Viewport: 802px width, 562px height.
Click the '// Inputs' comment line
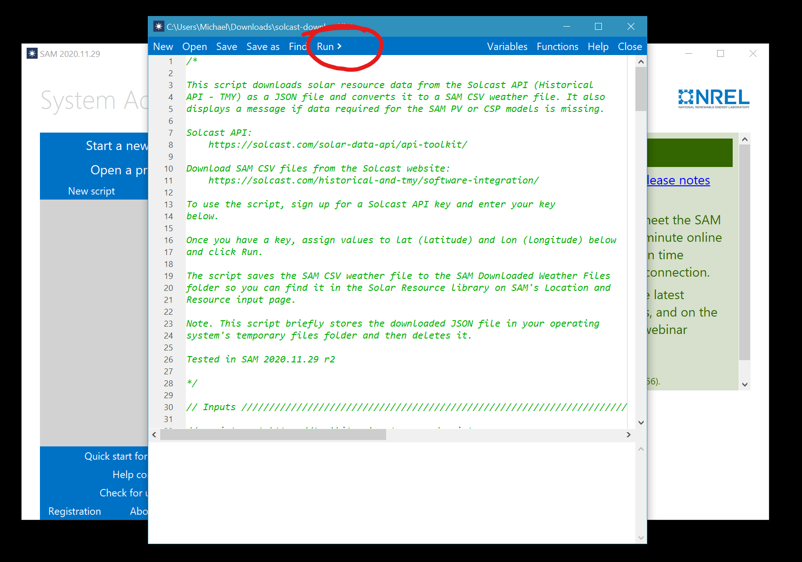(x=406, y=407)
